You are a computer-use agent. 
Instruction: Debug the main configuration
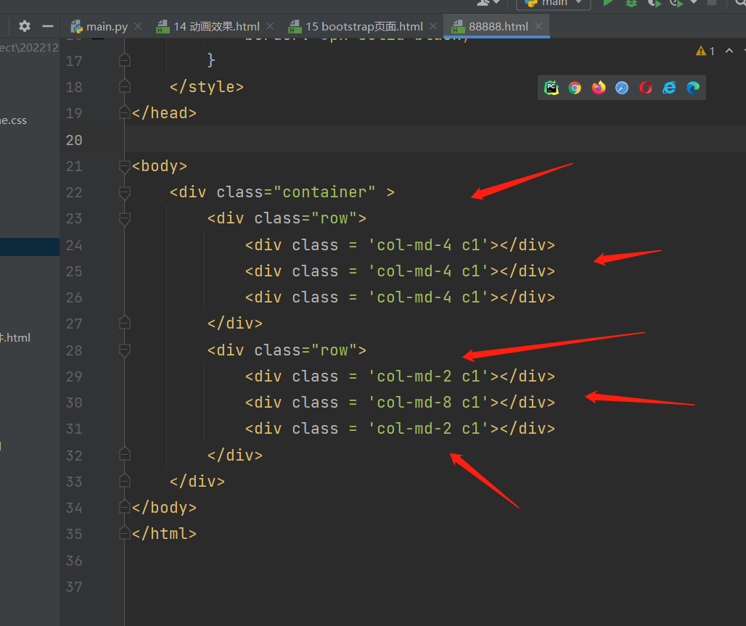[631, 3]
